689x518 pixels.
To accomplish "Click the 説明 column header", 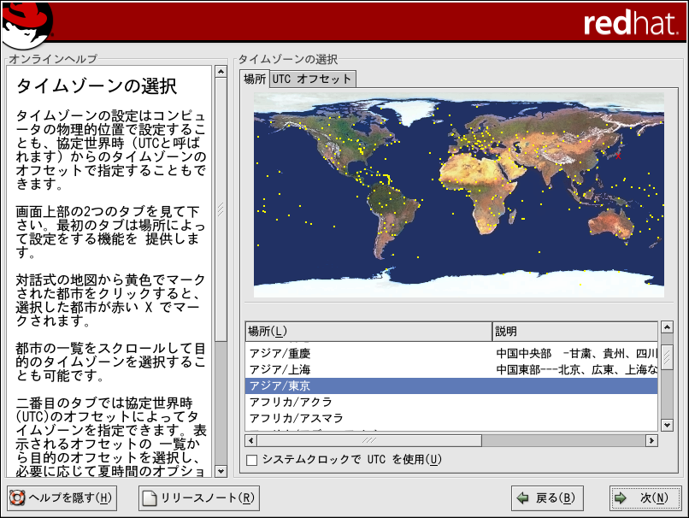I will point(573,331).
